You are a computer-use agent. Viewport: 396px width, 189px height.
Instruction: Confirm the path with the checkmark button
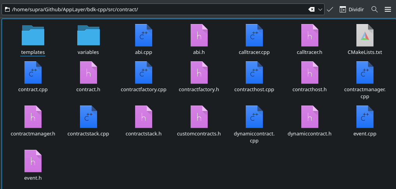(x=330, y=10)
